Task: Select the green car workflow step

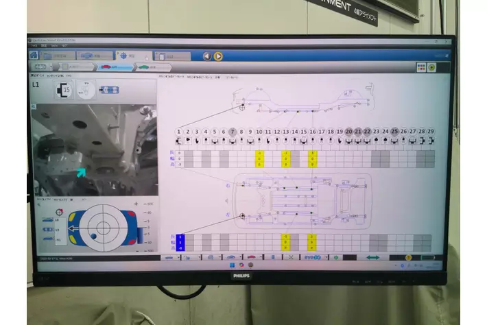Action: click(143, 67)
